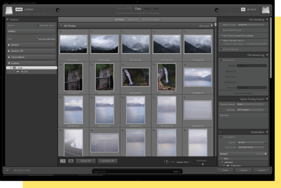Click the Import button
281x188 pixels.
coord(262,170)
